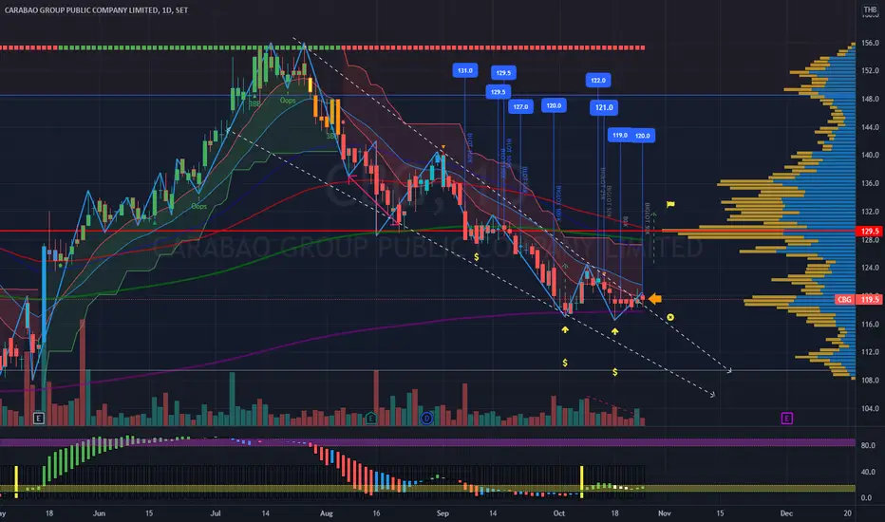The height and width of the screenshot is (522, 885).
Task: Click the 140.0 price axis label
Action: coord(870,155)
